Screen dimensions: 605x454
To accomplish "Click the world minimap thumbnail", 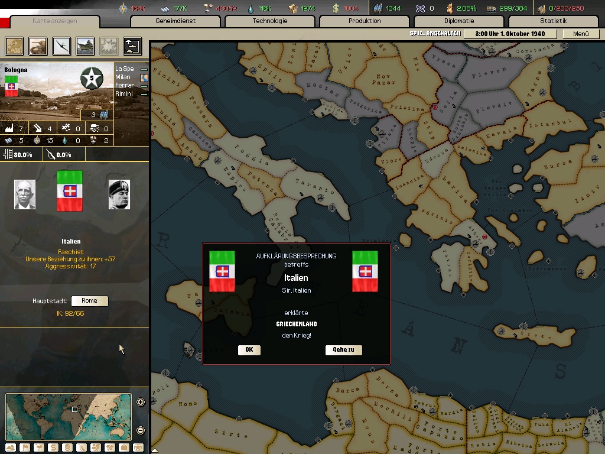I will point(68,416).
